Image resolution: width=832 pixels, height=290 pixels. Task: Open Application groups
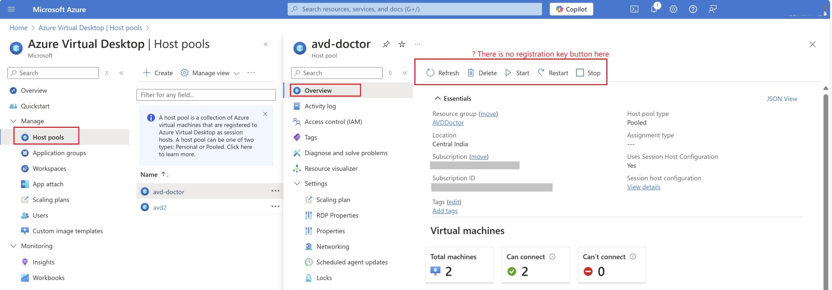point(59,153)
